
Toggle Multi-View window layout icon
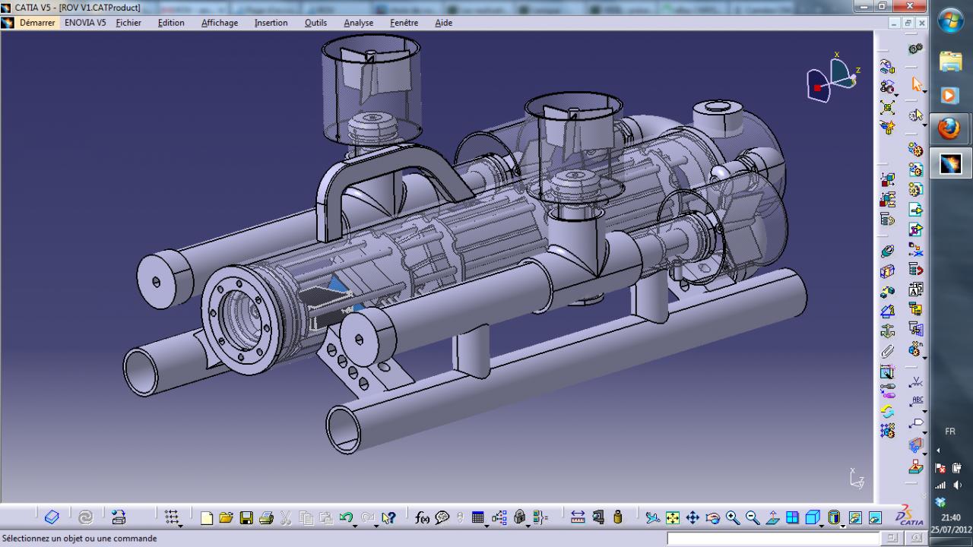[x=792, y=518]
